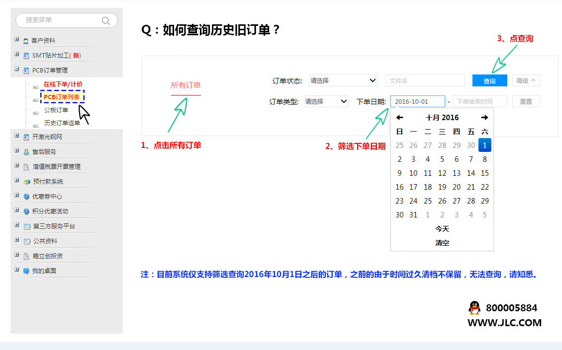Select October 10 in the calendar
The height and width of the screenshot is (350, 562).
click(x=413, y=173)
